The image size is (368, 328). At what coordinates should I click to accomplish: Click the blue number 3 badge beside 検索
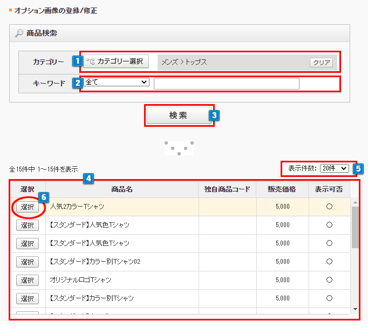coord(214,115)
